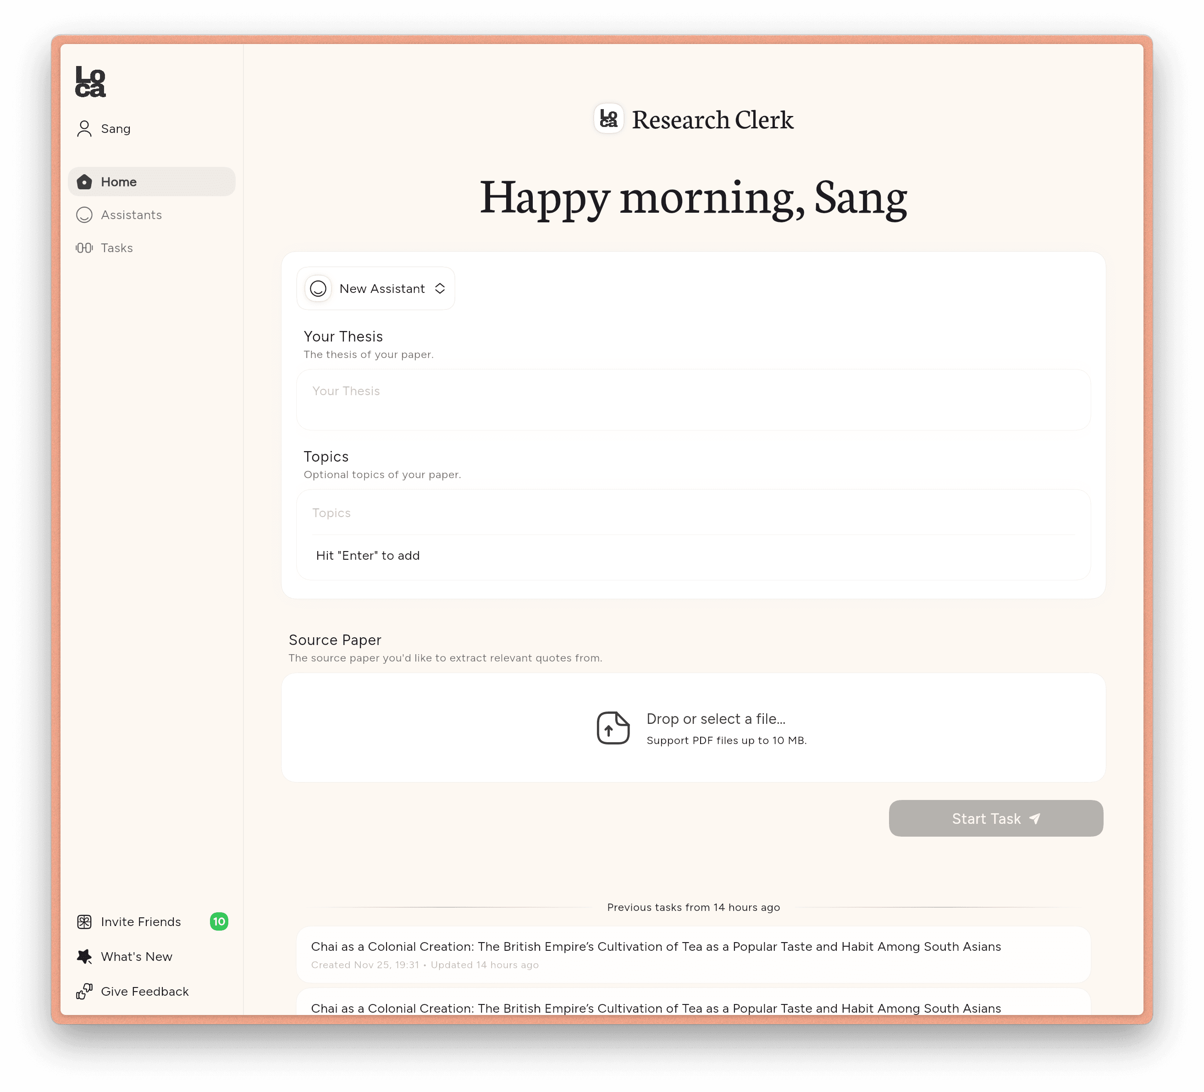The height and width of the screenshot is (1092, 1204).
Task: Click the Invite Friends gift icon
Action: [84, 922]
